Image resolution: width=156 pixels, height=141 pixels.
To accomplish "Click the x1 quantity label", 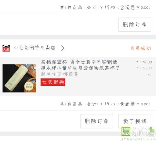I will click(149, 75).
